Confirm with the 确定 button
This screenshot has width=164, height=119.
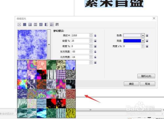tap(131, 84)
